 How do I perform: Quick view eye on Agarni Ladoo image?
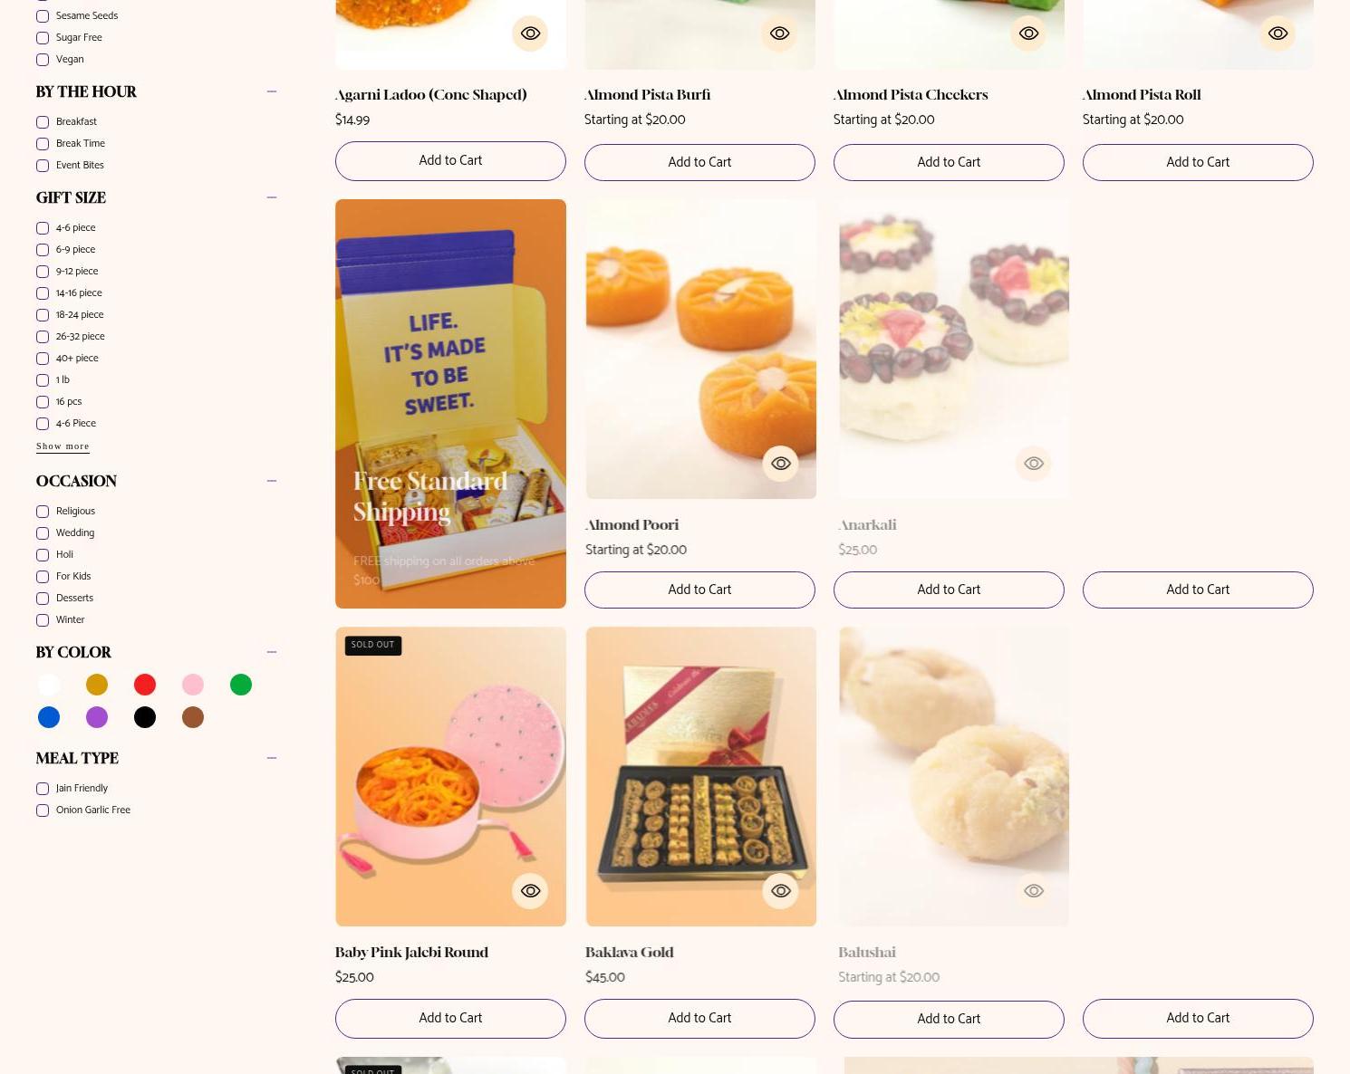coord(530,34)
